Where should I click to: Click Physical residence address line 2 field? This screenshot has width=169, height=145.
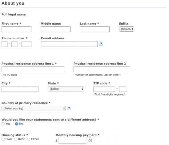point(102,69)
